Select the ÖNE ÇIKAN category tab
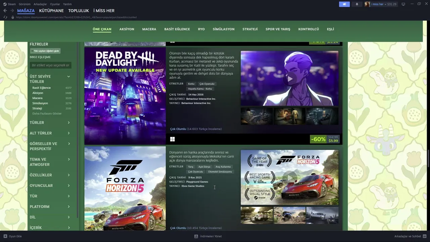The image size is (430, 242). (102, 29)
